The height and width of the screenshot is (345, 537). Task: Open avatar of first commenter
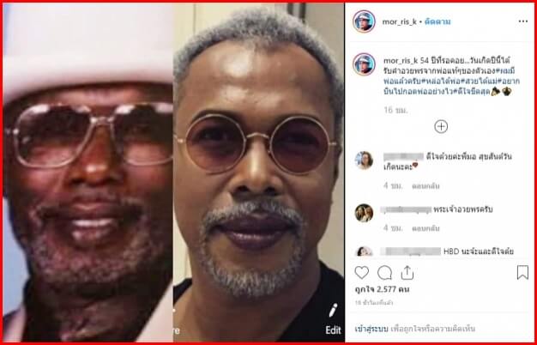pyautogui.click(x=364, y=160)
